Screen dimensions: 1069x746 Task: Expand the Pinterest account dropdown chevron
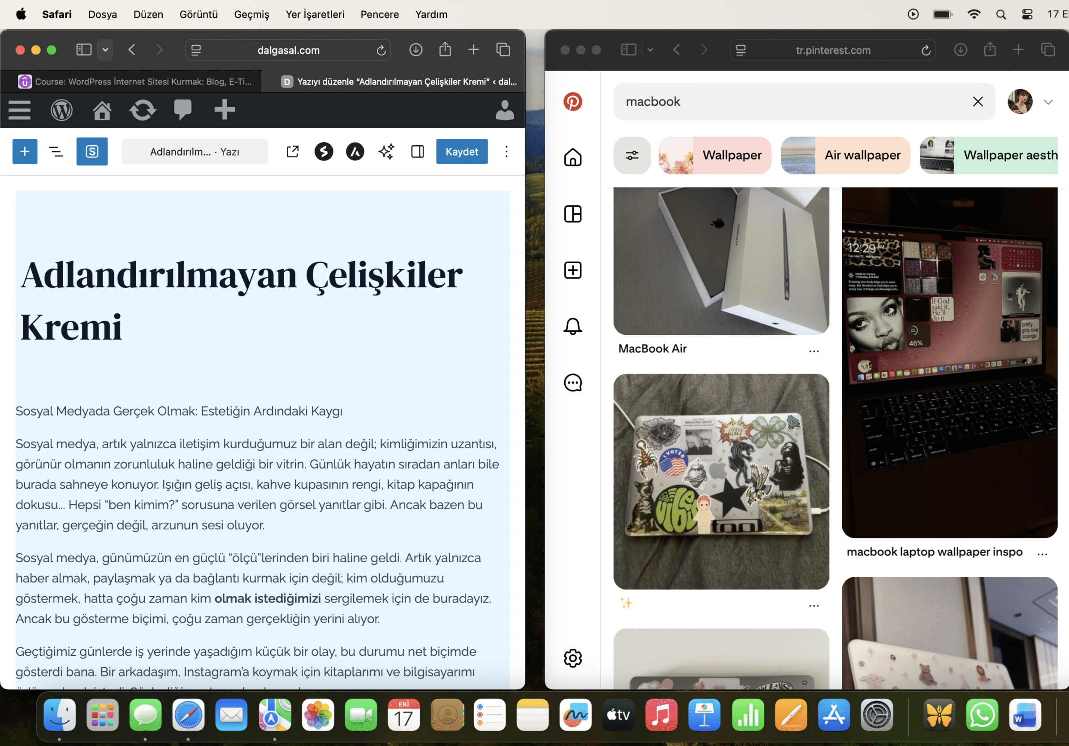(1048, 101)
